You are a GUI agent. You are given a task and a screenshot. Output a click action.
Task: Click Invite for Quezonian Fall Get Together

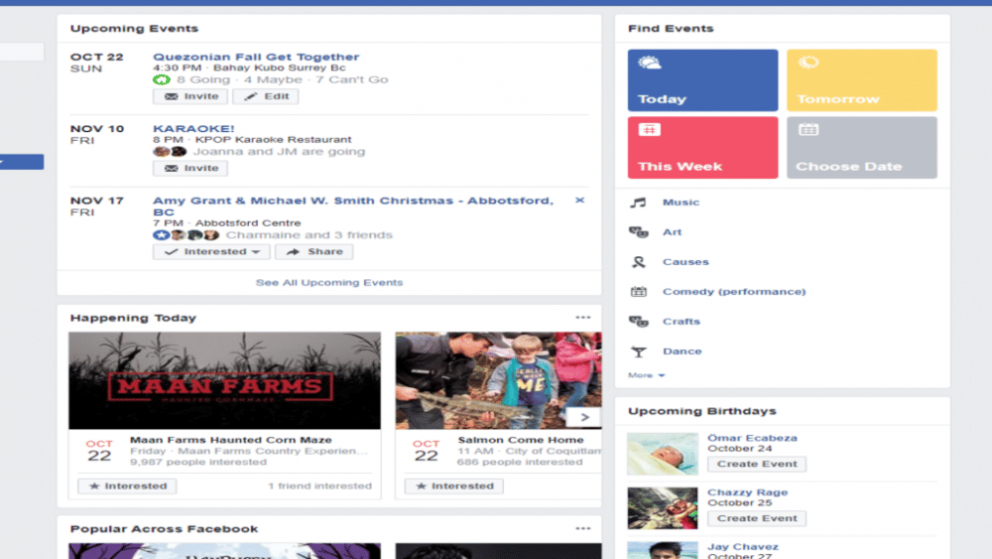coord(190,96)
